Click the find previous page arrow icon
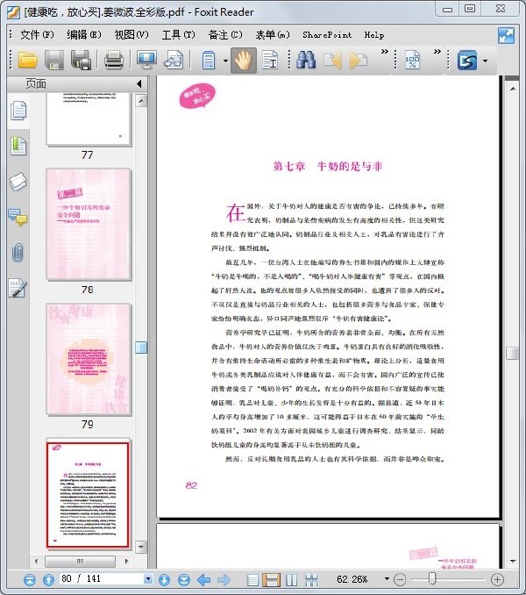The image size is (526, 595). tap(332, 61)
